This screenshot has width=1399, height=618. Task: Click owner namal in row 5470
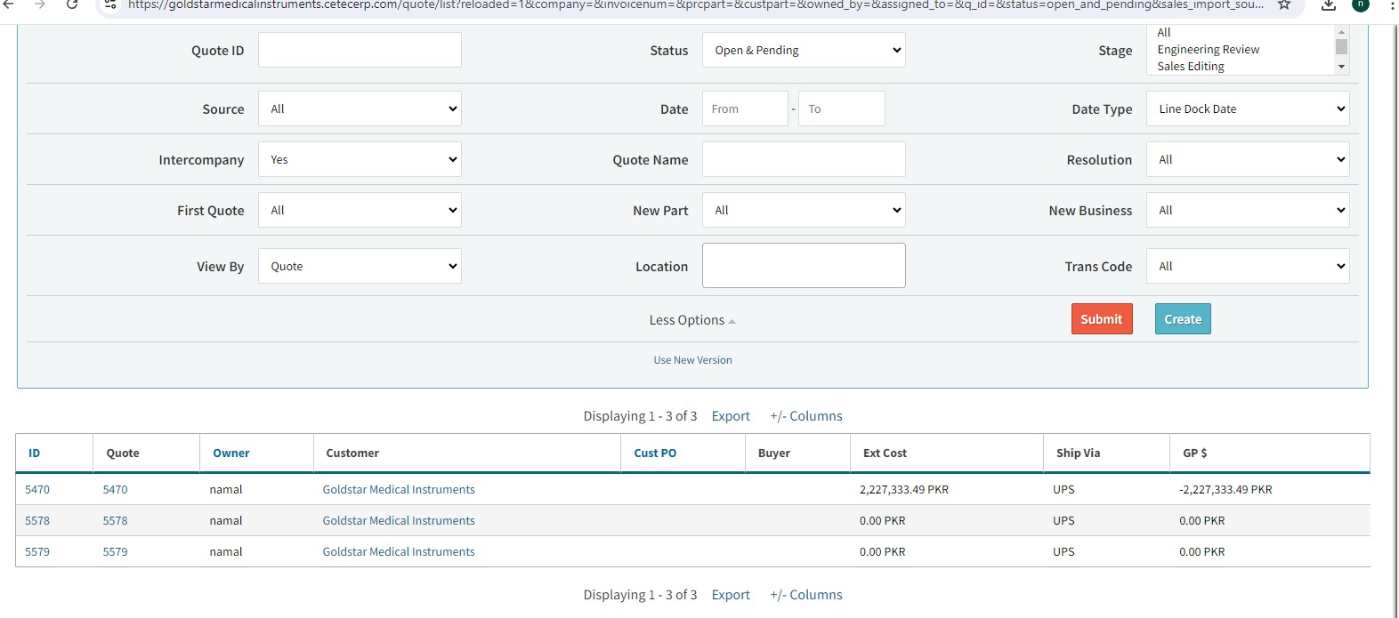(226, 489)
